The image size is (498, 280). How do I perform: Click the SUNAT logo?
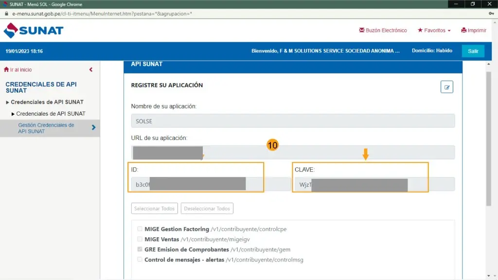pos(34,31)
